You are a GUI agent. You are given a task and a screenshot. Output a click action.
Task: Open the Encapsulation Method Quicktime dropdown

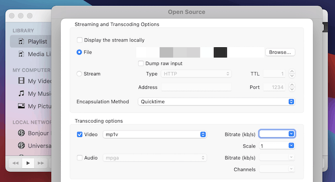[216, 102]
